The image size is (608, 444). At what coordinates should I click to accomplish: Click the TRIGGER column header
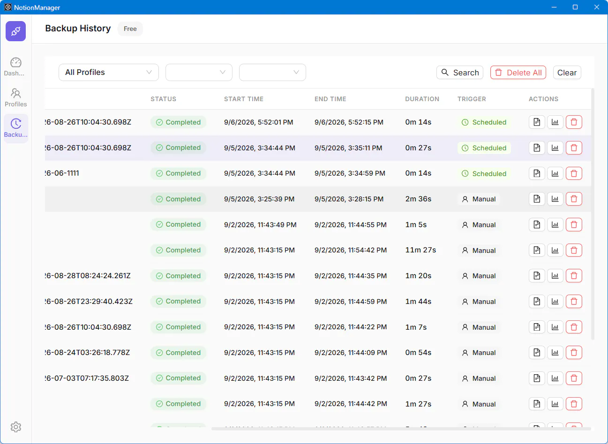(x=472, y=99)
